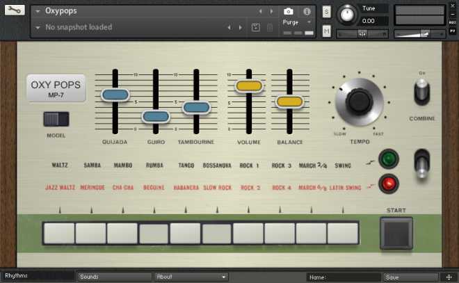
Task: Solo the instrument with S button
Action: (x=327, y=12)
